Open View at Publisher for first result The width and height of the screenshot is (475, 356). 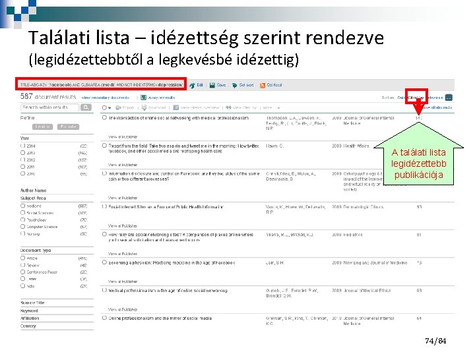[123, 137]
